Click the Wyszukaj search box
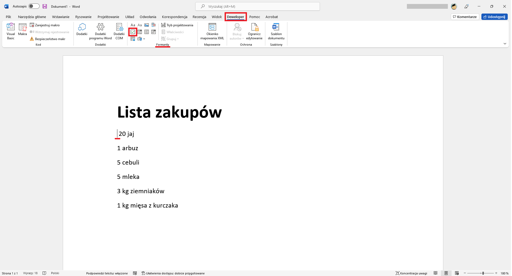 tap(258, 6)
